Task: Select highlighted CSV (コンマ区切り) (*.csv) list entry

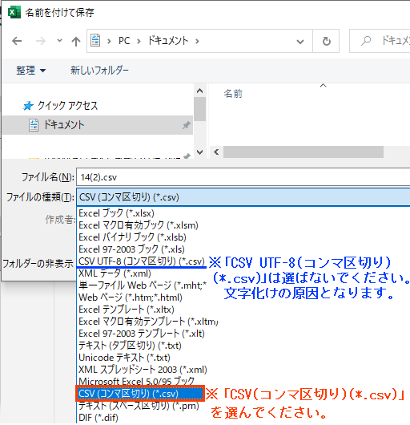Action: [140, 393]
